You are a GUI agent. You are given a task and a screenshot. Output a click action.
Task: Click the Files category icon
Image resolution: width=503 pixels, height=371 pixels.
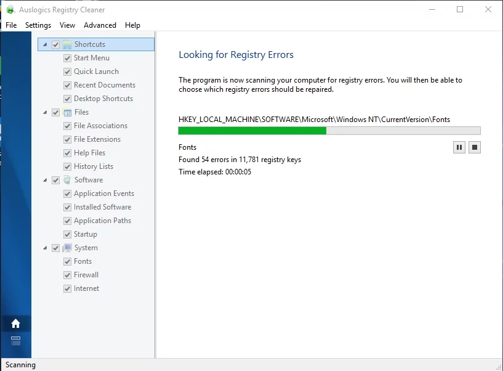point(67,112)
